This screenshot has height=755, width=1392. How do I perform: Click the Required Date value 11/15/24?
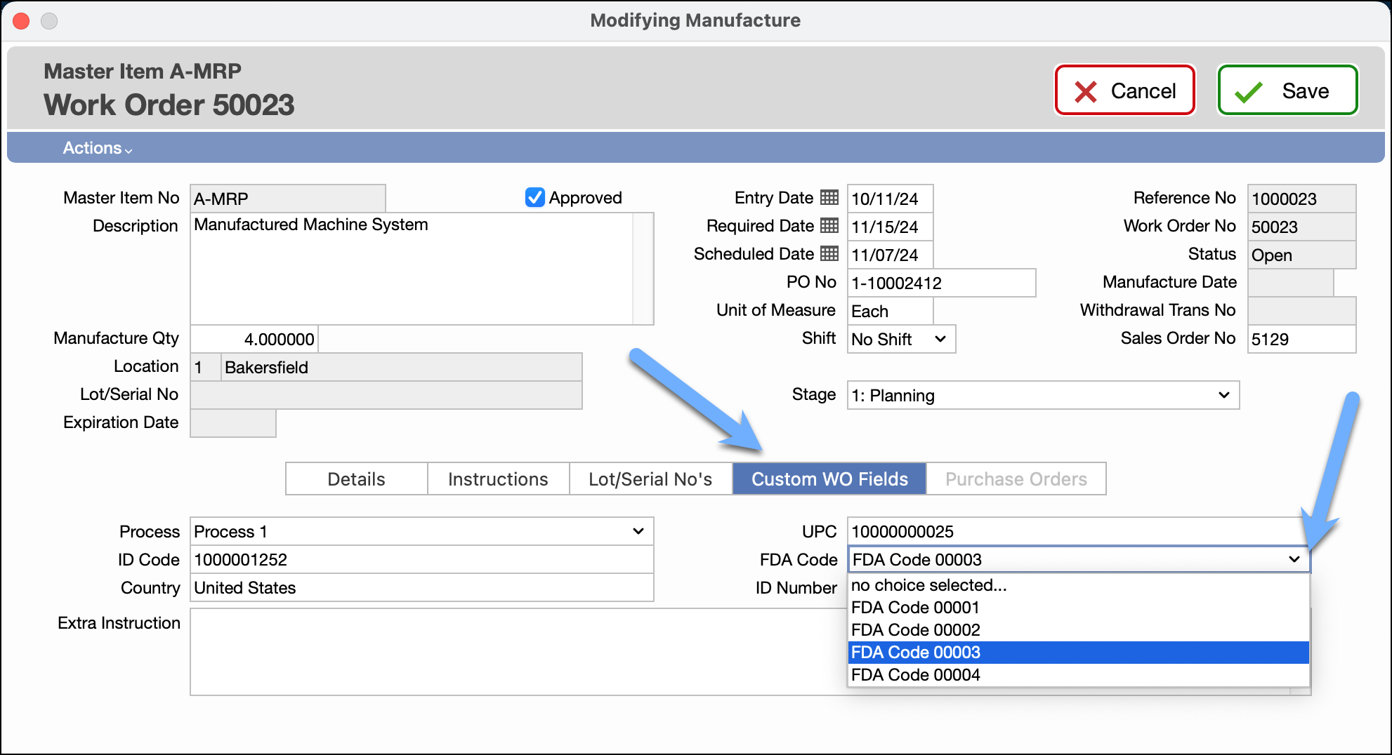[890, 227]
